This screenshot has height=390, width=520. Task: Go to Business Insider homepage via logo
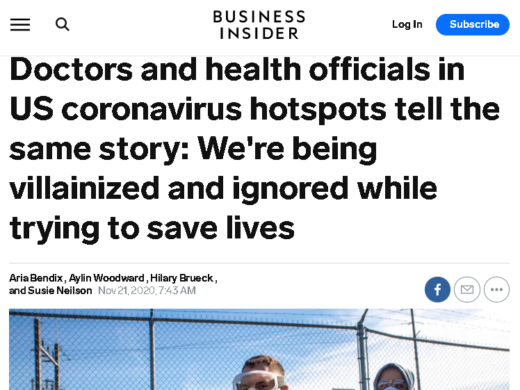click(x=259, y=25)
